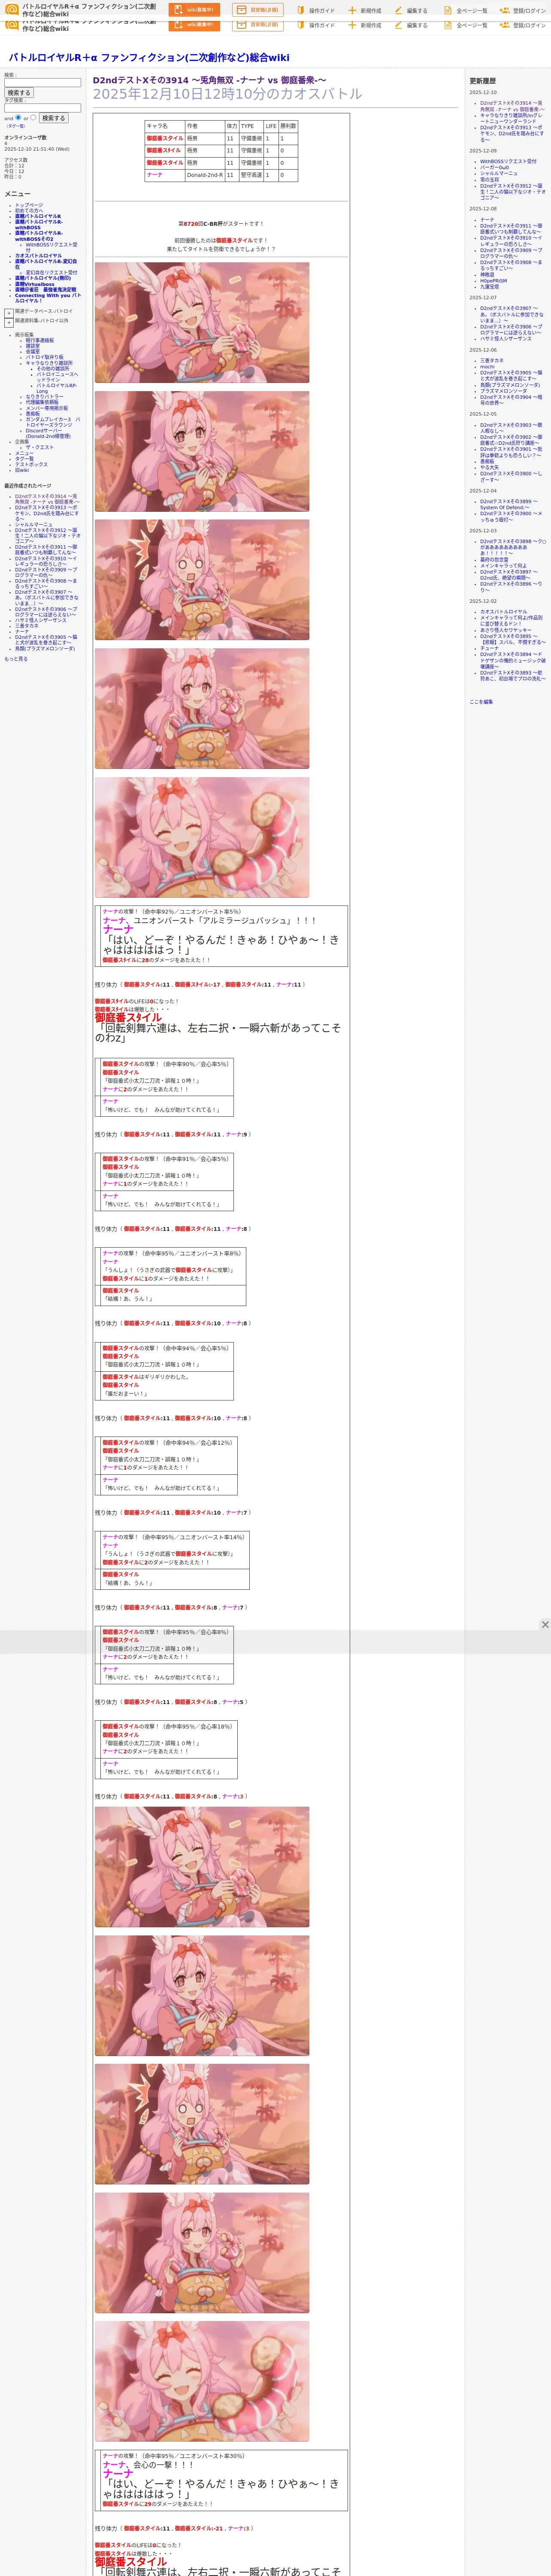Open あさり怪人セワヤッキー in update history
The image size is (551, 2576).
[x=505, y=630]
